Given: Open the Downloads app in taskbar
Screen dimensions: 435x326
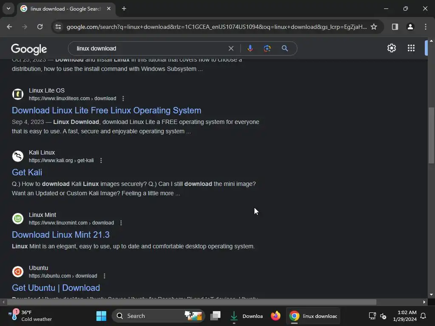Looking at the screenshot, I should tap(246, 316).
